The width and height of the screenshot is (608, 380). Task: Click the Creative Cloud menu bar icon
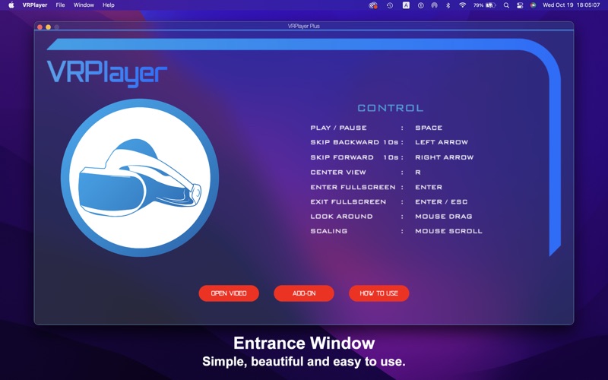pyautogui.click(x=373, y=5)
